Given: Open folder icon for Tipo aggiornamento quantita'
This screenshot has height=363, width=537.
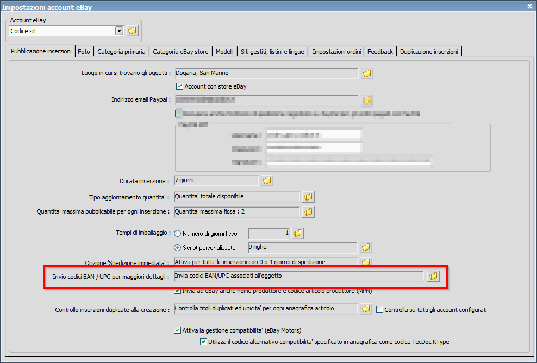Looking at the screenshot, I should pos(308,197).
